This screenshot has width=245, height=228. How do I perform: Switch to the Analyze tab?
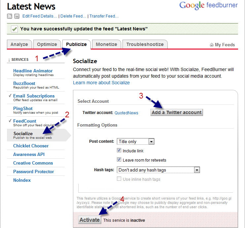coord(19,44)
